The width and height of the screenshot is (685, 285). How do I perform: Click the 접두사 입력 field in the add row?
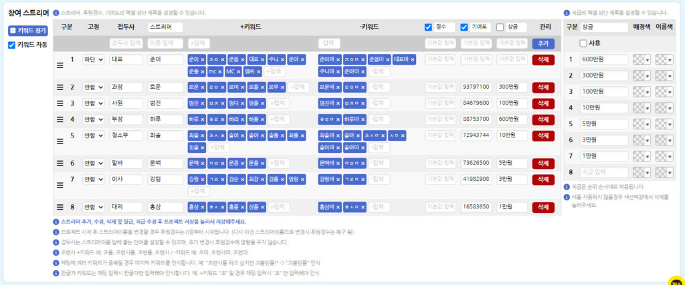click(x=126, y=43)
